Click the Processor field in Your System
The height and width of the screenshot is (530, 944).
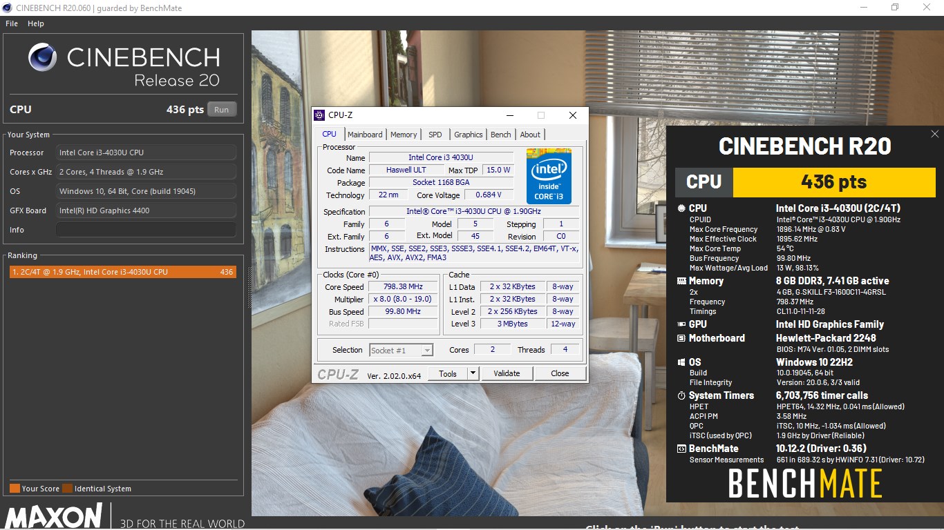(146, 153)
